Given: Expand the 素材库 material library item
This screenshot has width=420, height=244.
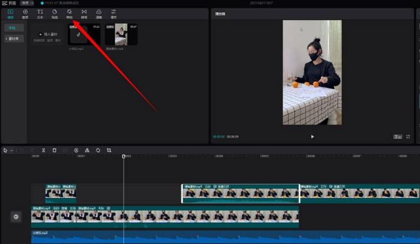Looking at the screenshot, I should (14, 38).
